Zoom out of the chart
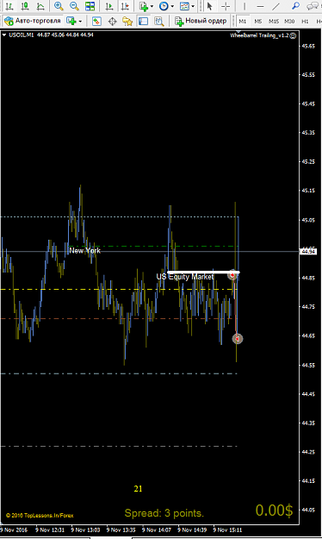The height and width of the screenshot is (539, 322). coord(74,6)
